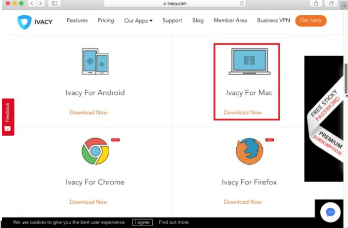Click the I agree cookie button

142,222
